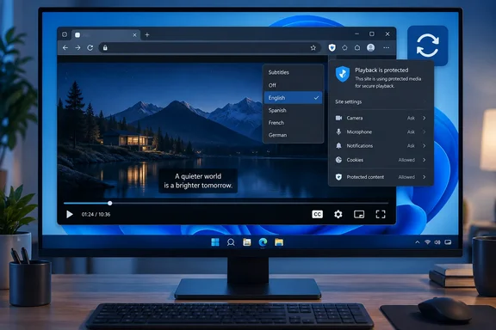
Task: Click the Cookies icon in permissions list
Action: [338, 160]
